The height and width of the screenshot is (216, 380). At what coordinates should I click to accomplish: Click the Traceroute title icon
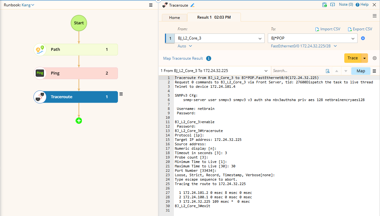click(x=165, y=5)
